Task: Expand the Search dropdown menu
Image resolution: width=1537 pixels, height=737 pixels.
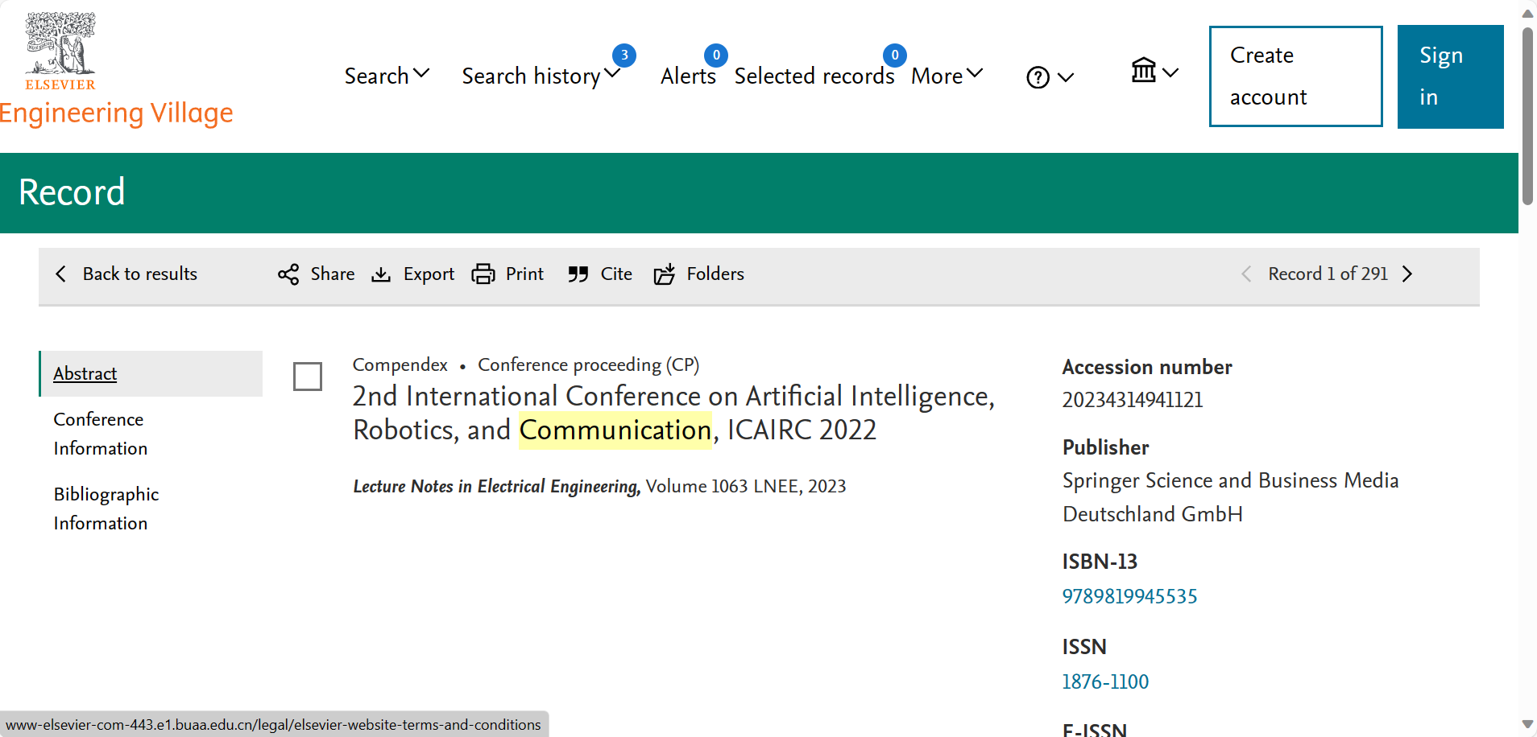Action: pos(387,76)
